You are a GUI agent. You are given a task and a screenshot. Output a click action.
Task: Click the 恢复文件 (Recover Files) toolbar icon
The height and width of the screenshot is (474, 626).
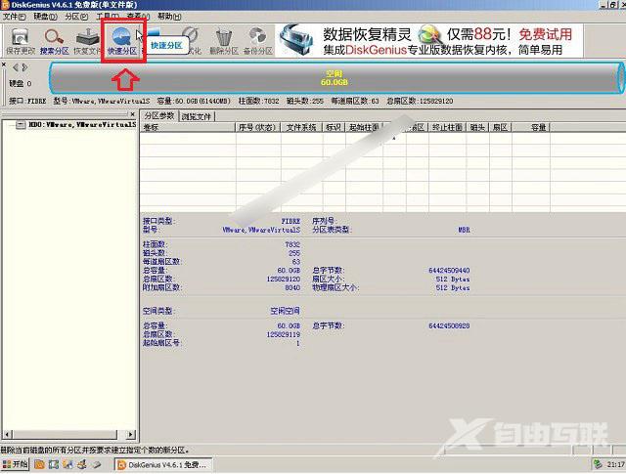(x=87, y=41)
